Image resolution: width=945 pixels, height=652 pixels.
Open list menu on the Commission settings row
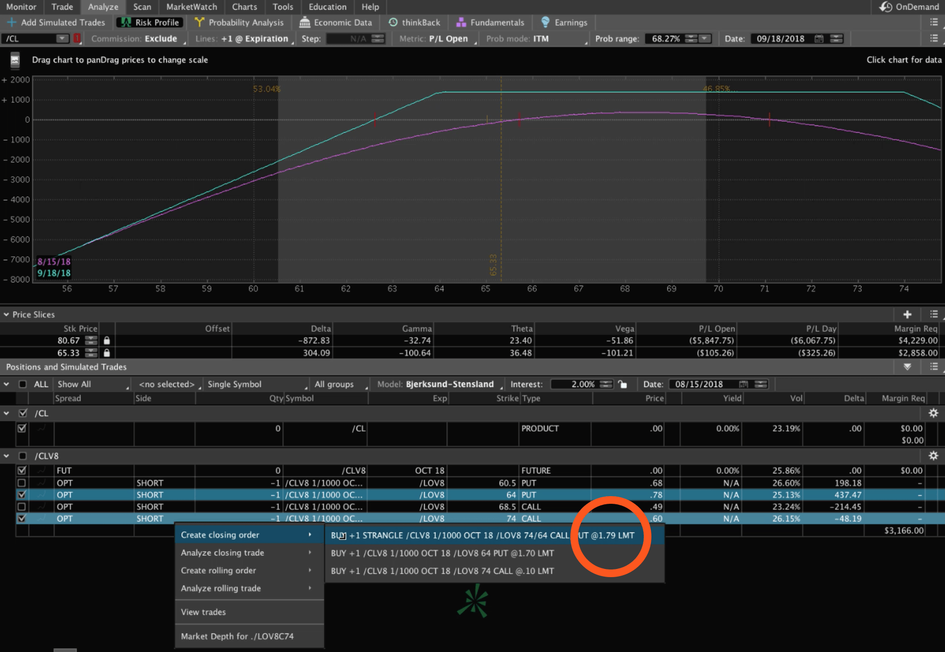pos(934,39)
